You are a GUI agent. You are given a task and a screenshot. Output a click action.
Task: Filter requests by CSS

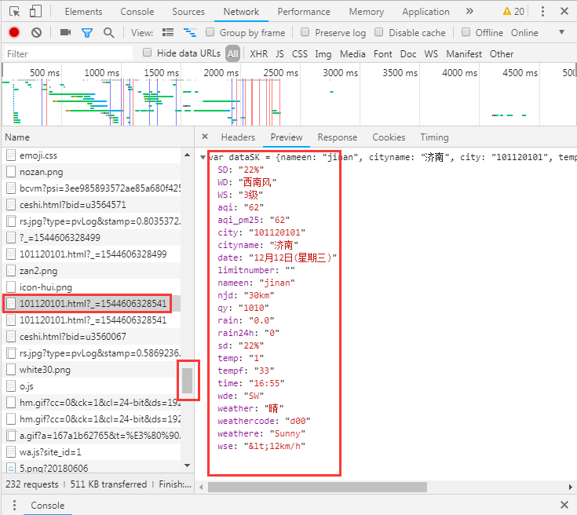tap(300, 53)
